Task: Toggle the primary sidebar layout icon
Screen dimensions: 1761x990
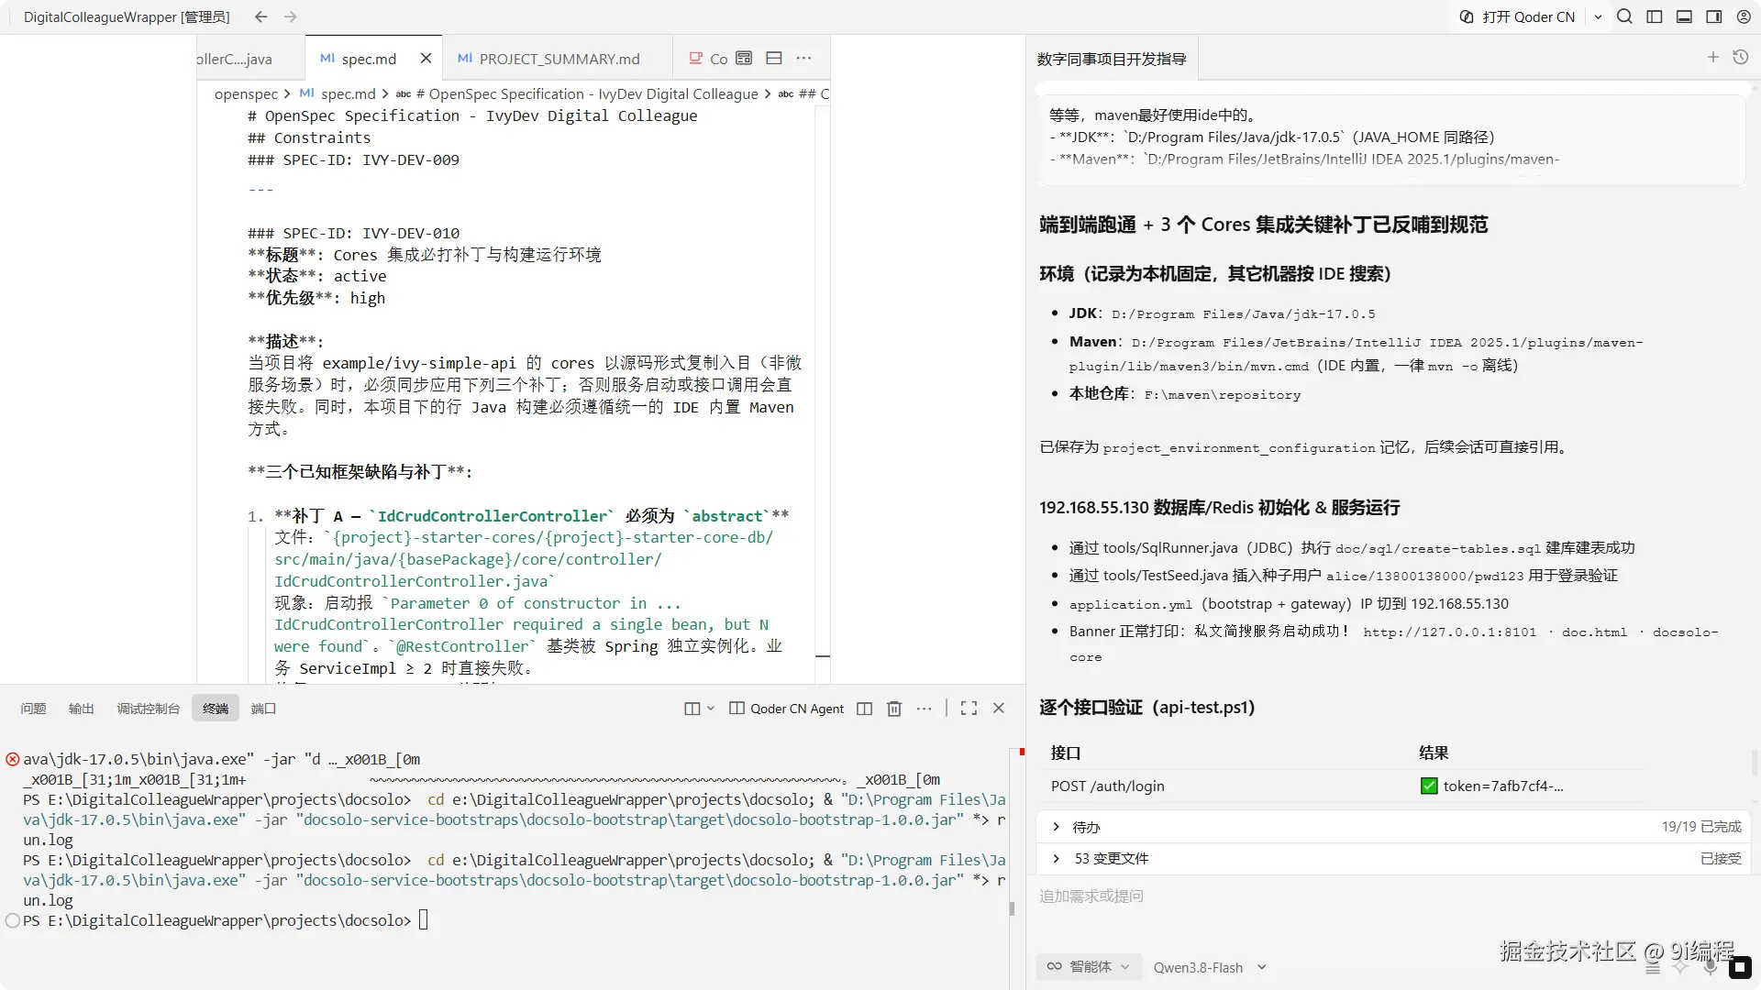Action: click(x=1655, y=16)
